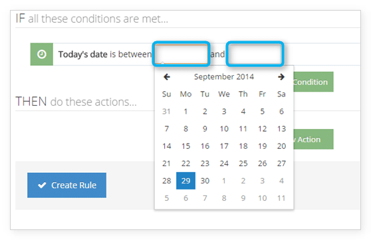Advance to next month with right arrow
The width and height of the screenshot is (371, 240).
point(281,77)
